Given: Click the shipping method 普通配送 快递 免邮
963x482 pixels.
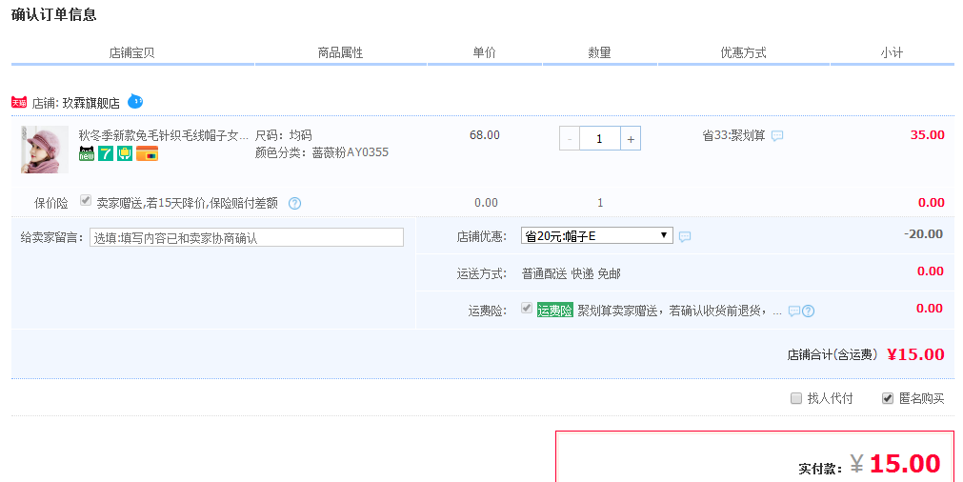Looking at the screenshot, I should pyautogui.click(x=572, y=273).
